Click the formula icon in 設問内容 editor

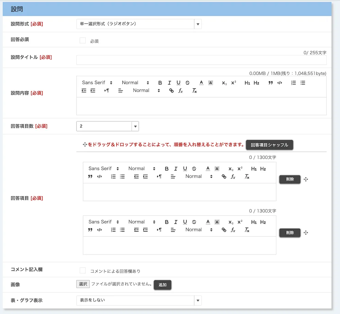click(181, 90)
